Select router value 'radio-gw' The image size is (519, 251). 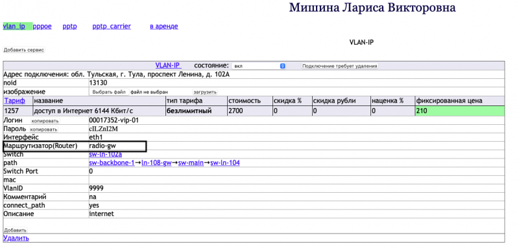[x=103, y=146]
